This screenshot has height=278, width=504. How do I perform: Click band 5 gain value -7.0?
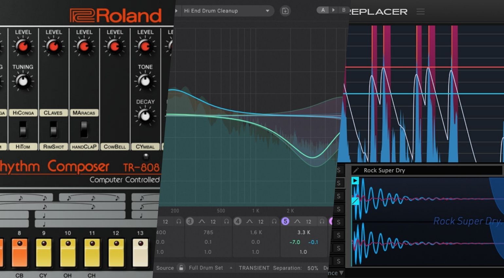(x=295, y=242)
